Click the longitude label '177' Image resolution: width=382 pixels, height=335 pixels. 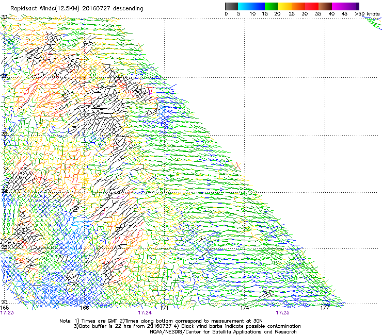pyautogui.click(x=325, y=308)
